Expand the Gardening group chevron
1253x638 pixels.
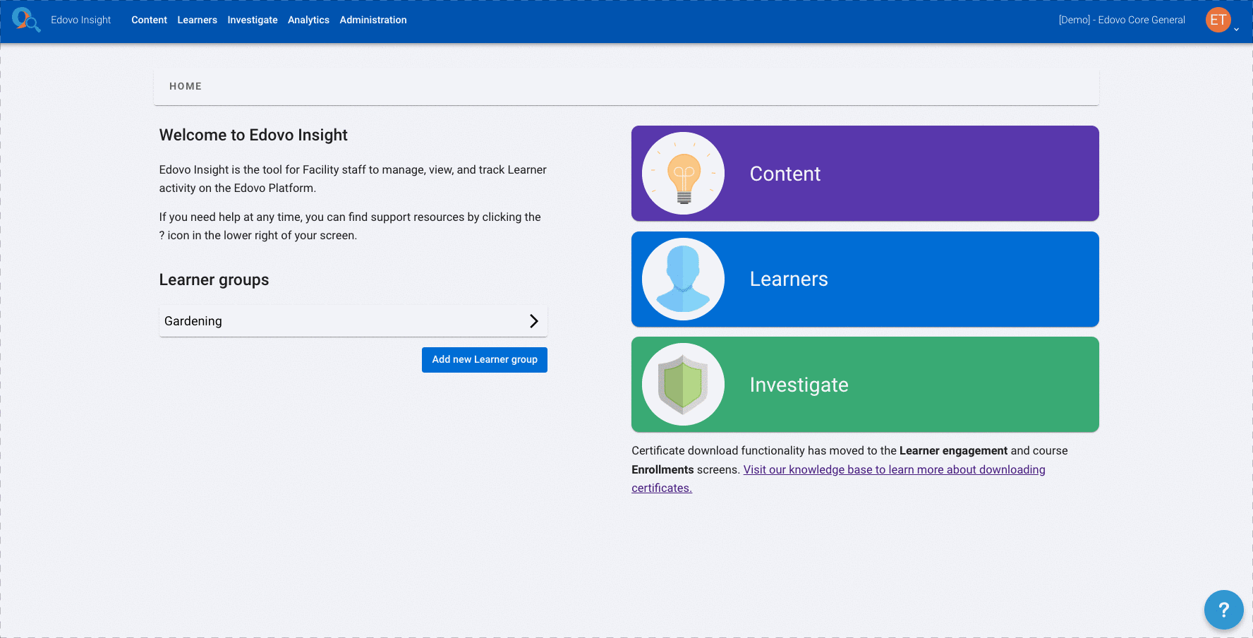pyautogui.click(x=534, y=321)
